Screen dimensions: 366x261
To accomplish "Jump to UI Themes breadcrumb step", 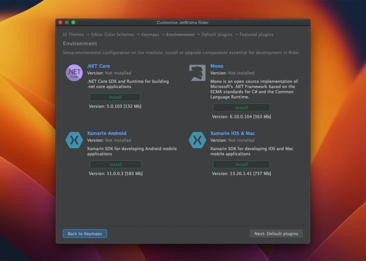I will (x=73, y=35).
